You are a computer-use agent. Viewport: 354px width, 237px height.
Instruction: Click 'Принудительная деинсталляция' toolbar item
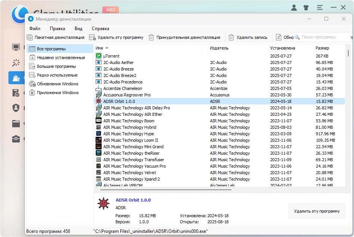pyautogui.click(x=184, y=37)
